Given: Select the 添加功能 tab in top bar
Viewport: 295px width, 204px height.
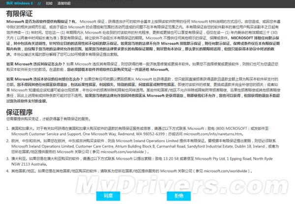Looking at the screenshot, I should tap(64, 3).
